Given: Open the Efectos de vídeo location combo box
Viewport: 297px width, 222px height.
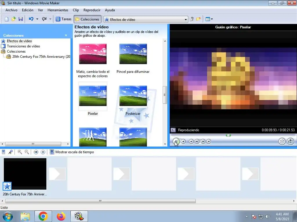Looking at the screenshot, I should click(146, 19).
